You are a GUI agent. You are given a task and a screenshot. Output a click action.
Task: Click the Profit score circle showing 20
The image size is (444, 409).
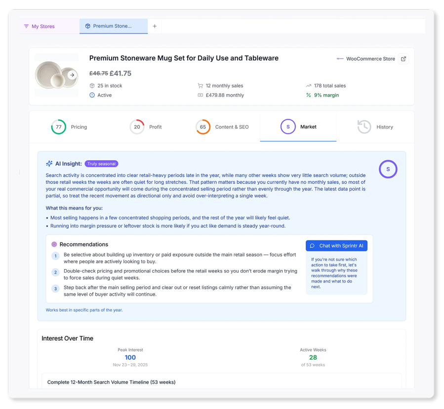click(x=137, y=127)
